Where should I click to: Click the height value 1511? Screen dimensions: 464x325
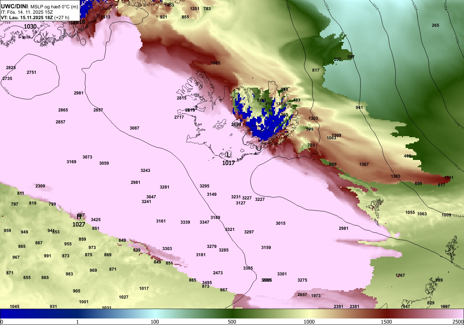(449, 178)
